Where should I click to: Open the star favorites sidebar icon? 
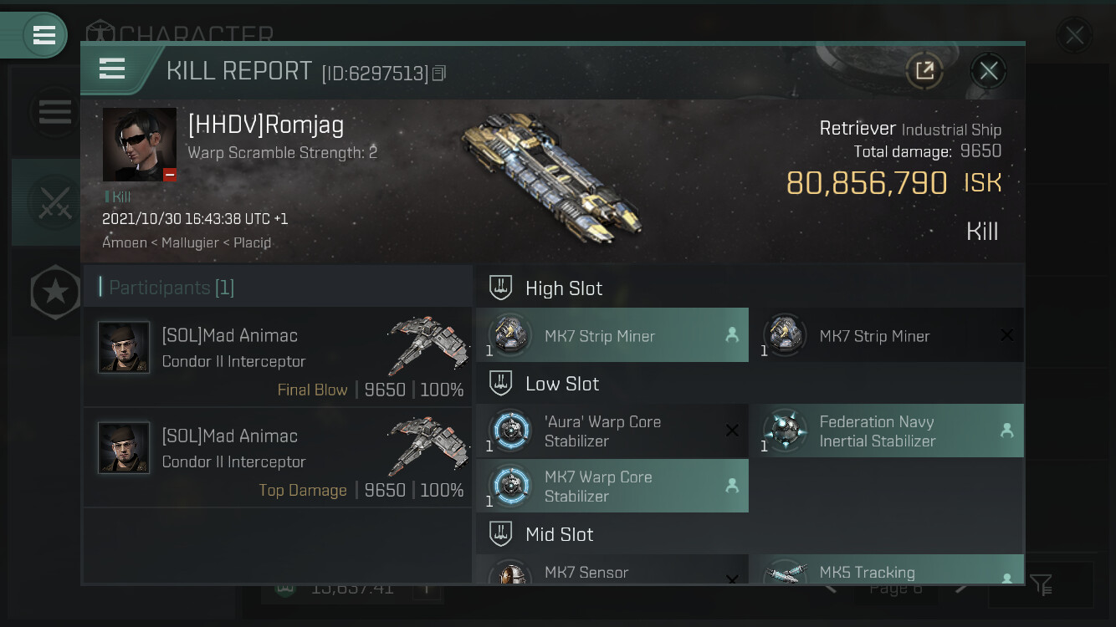pyautogui.click(x=55, y=293)
